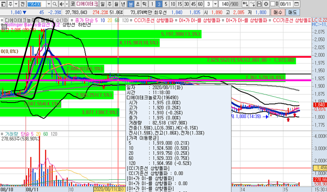Click volume profile text 7,629,552(19.5%)
This screenshot has width=327, height=192.
point(226,60)
